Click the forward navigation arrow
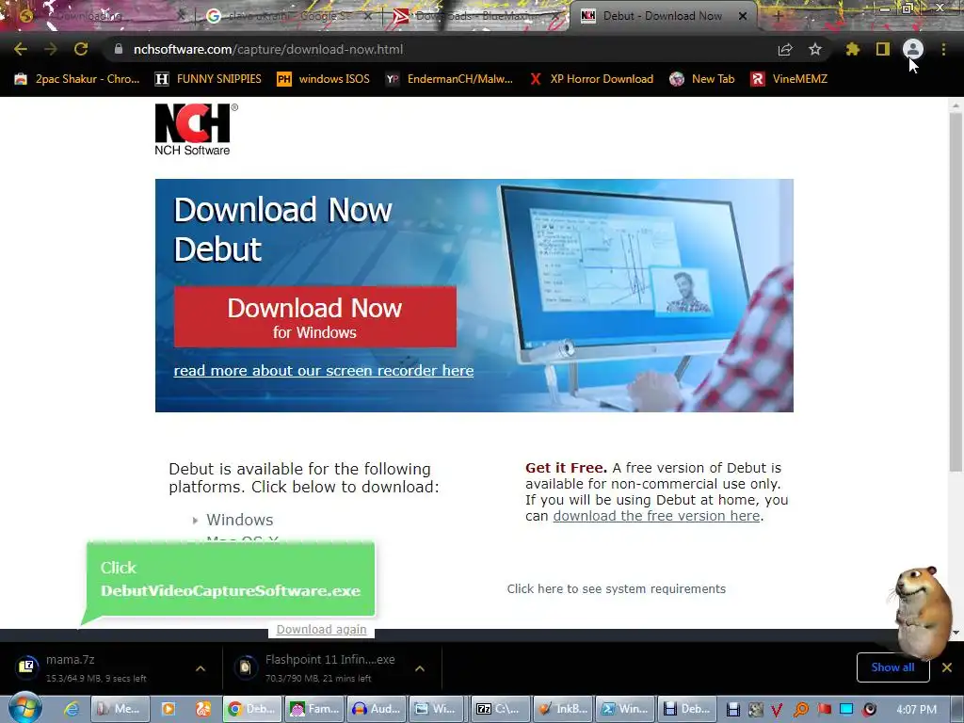The image size is (964, 723). coord(51,49)
